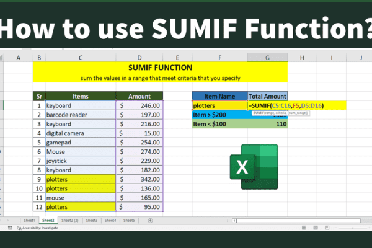Screen dimensions: 372x248
Task: Click the 254.00 amount cell
Action: [x=139, y=143]
